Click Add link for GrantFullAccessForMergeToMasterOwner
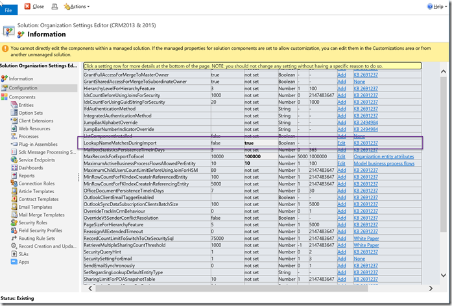Viewport: 452px width, 306px height. click(x=342, y=75)
